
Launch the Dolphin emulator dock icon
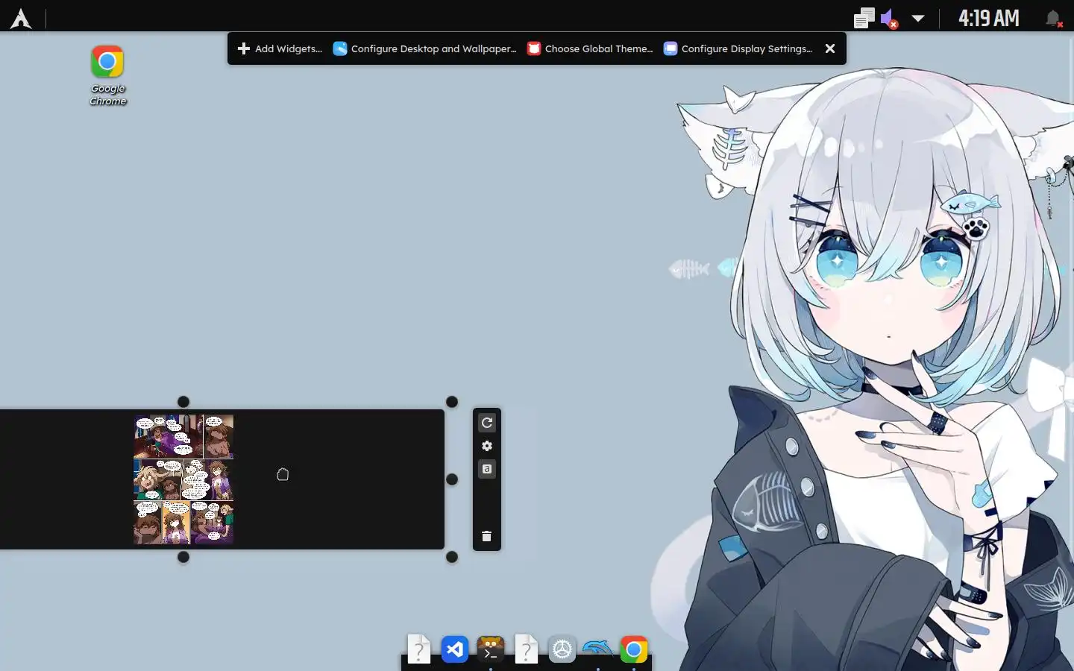[x=597, y=649]
